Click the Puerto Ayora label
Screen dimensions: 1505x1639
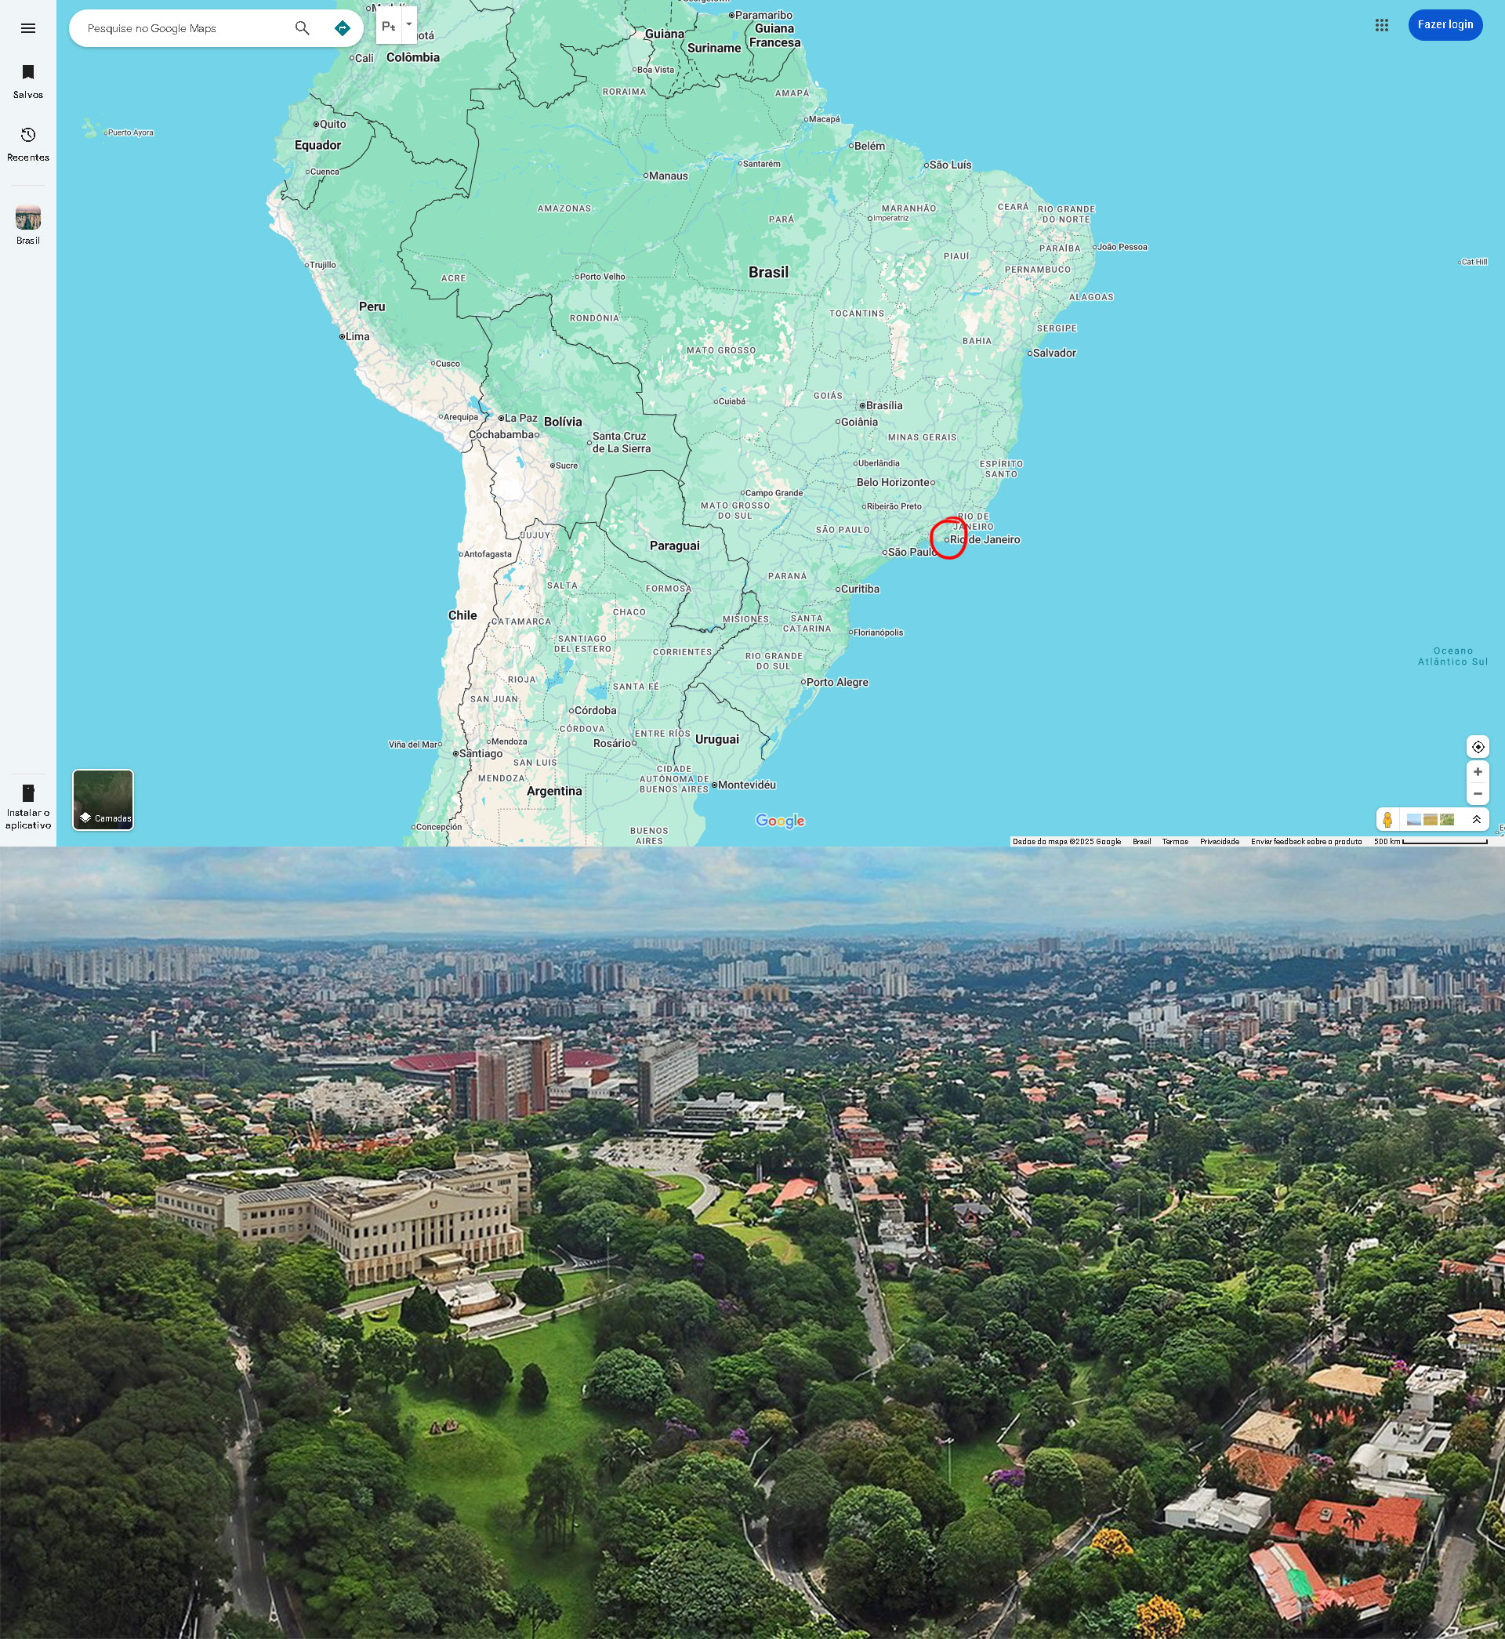130,132
